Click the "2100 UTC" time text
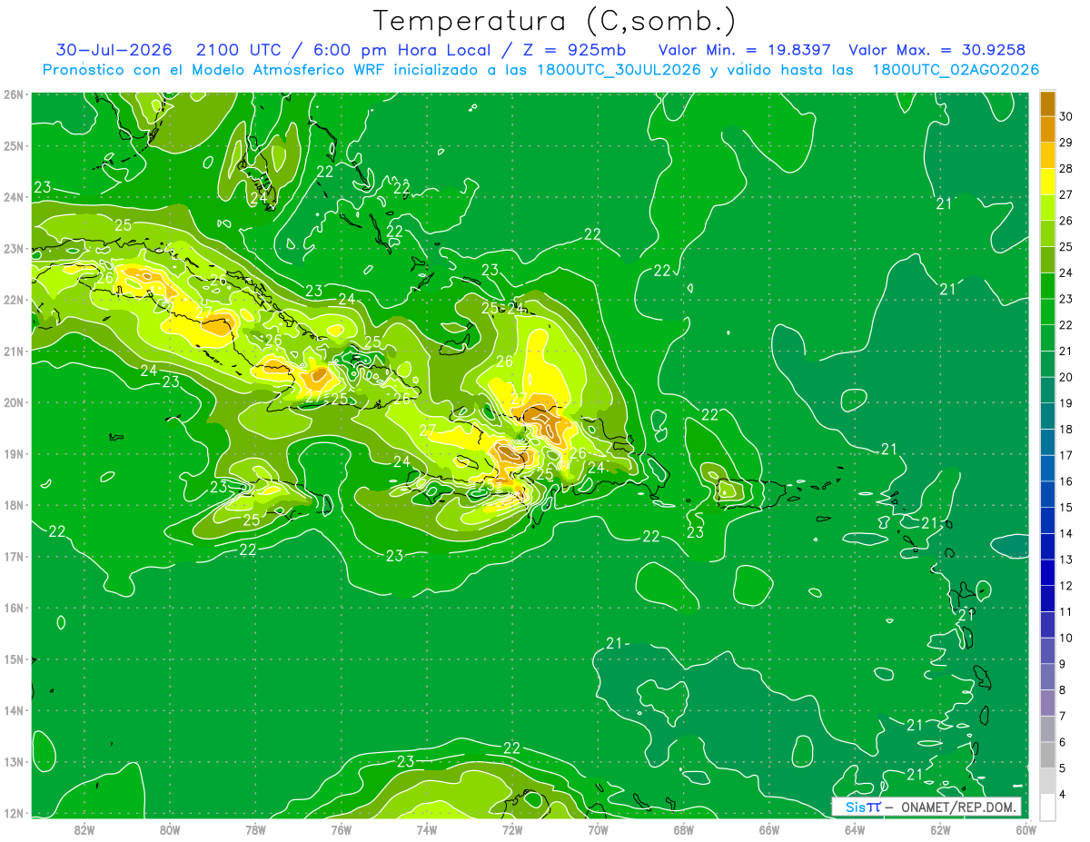Viewport: 1090px width, 842px height. [241, 50]
